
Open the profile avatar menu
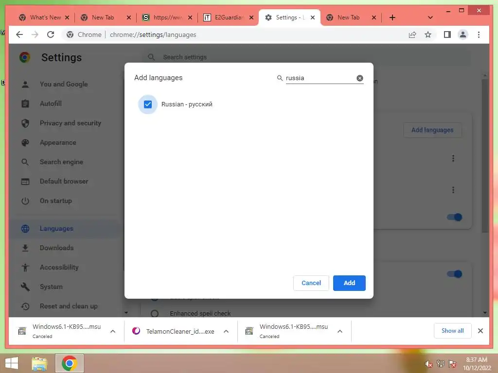tap(463, 34)
